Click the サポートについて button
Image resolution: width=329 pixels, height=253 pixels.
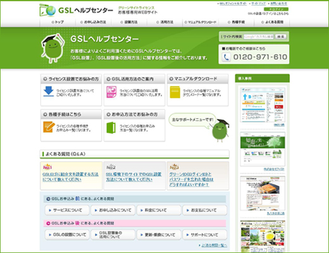click(x=204, y=235)
